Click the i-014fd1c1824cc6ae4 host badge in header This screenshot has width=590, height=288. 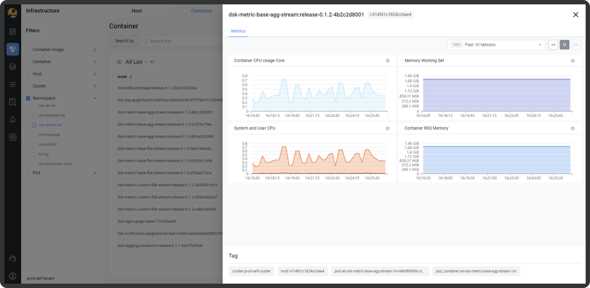pos(391,14)
